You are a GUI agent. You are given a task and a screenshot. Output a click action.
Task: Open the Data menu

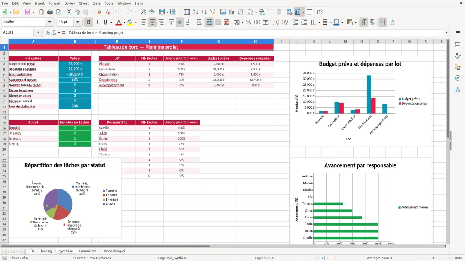coord(96,3)
